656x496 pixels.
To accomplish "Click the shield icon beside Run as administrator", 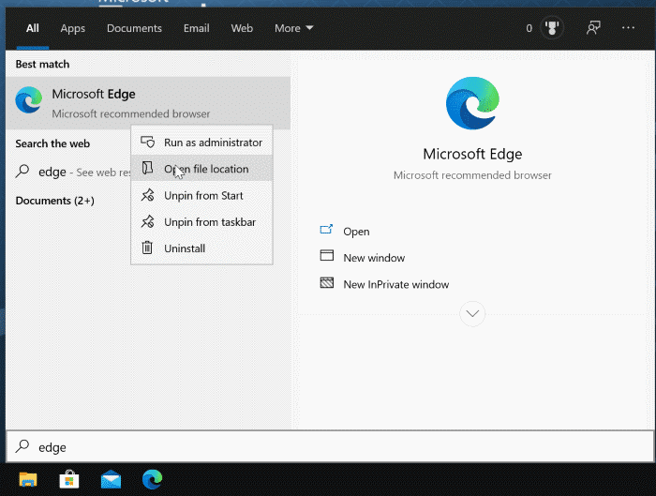I will click(148, 143).
